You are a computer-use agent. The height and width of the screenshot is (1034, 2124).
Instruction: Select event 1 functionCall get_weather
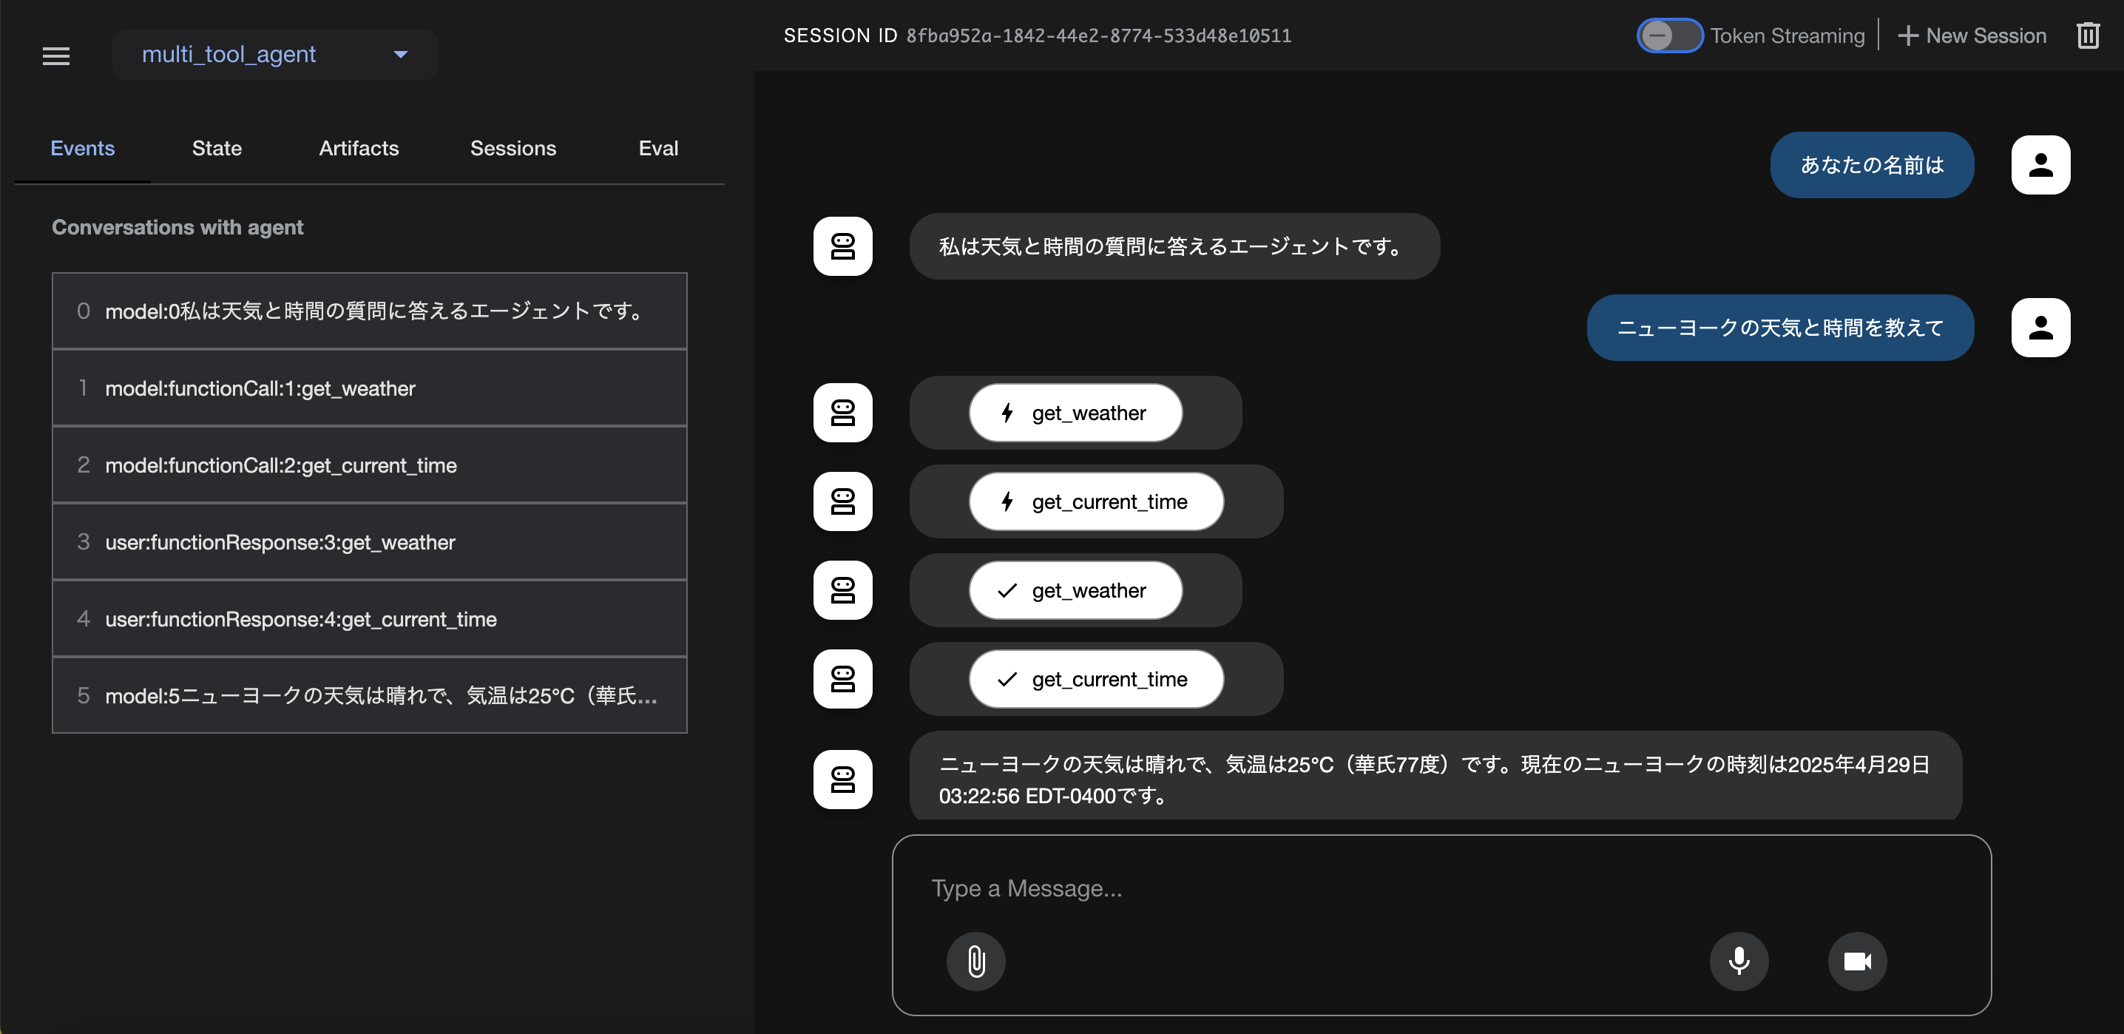pyautogui.click(x=369, y=388)
